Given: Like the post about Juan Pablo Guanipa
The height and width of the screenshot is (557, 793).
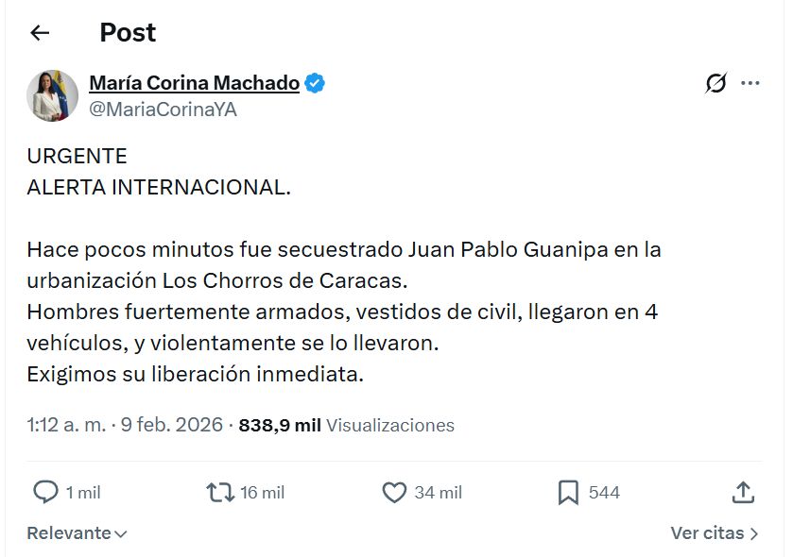Looking at the screenshot, I should pyautogui.click(x=395, y=492).
